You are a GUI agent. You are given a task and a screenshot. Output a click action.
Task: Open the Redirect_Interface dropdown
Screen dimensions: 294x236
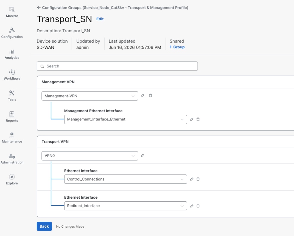pos(125,206)
